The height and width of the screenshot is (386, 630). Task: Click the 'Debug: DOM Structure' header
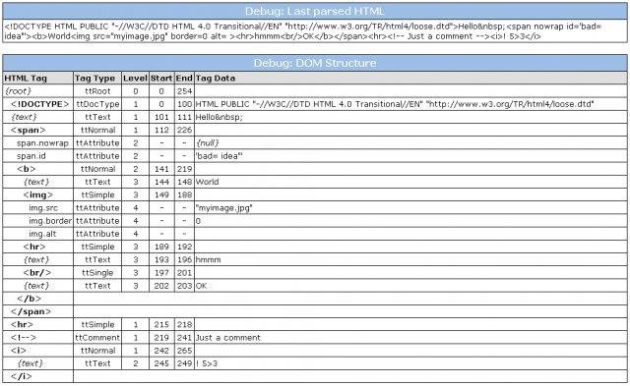tap(315, 63)
